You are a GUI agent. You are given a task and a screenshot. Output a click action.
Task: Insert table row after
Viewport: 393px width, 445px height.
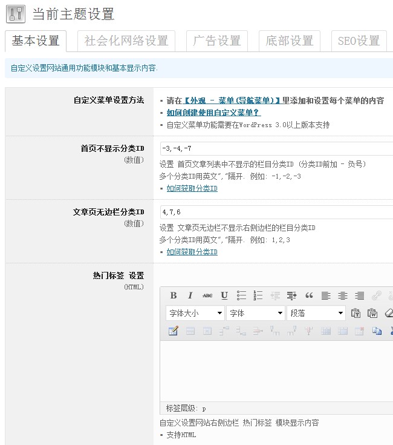coord(241,331)
